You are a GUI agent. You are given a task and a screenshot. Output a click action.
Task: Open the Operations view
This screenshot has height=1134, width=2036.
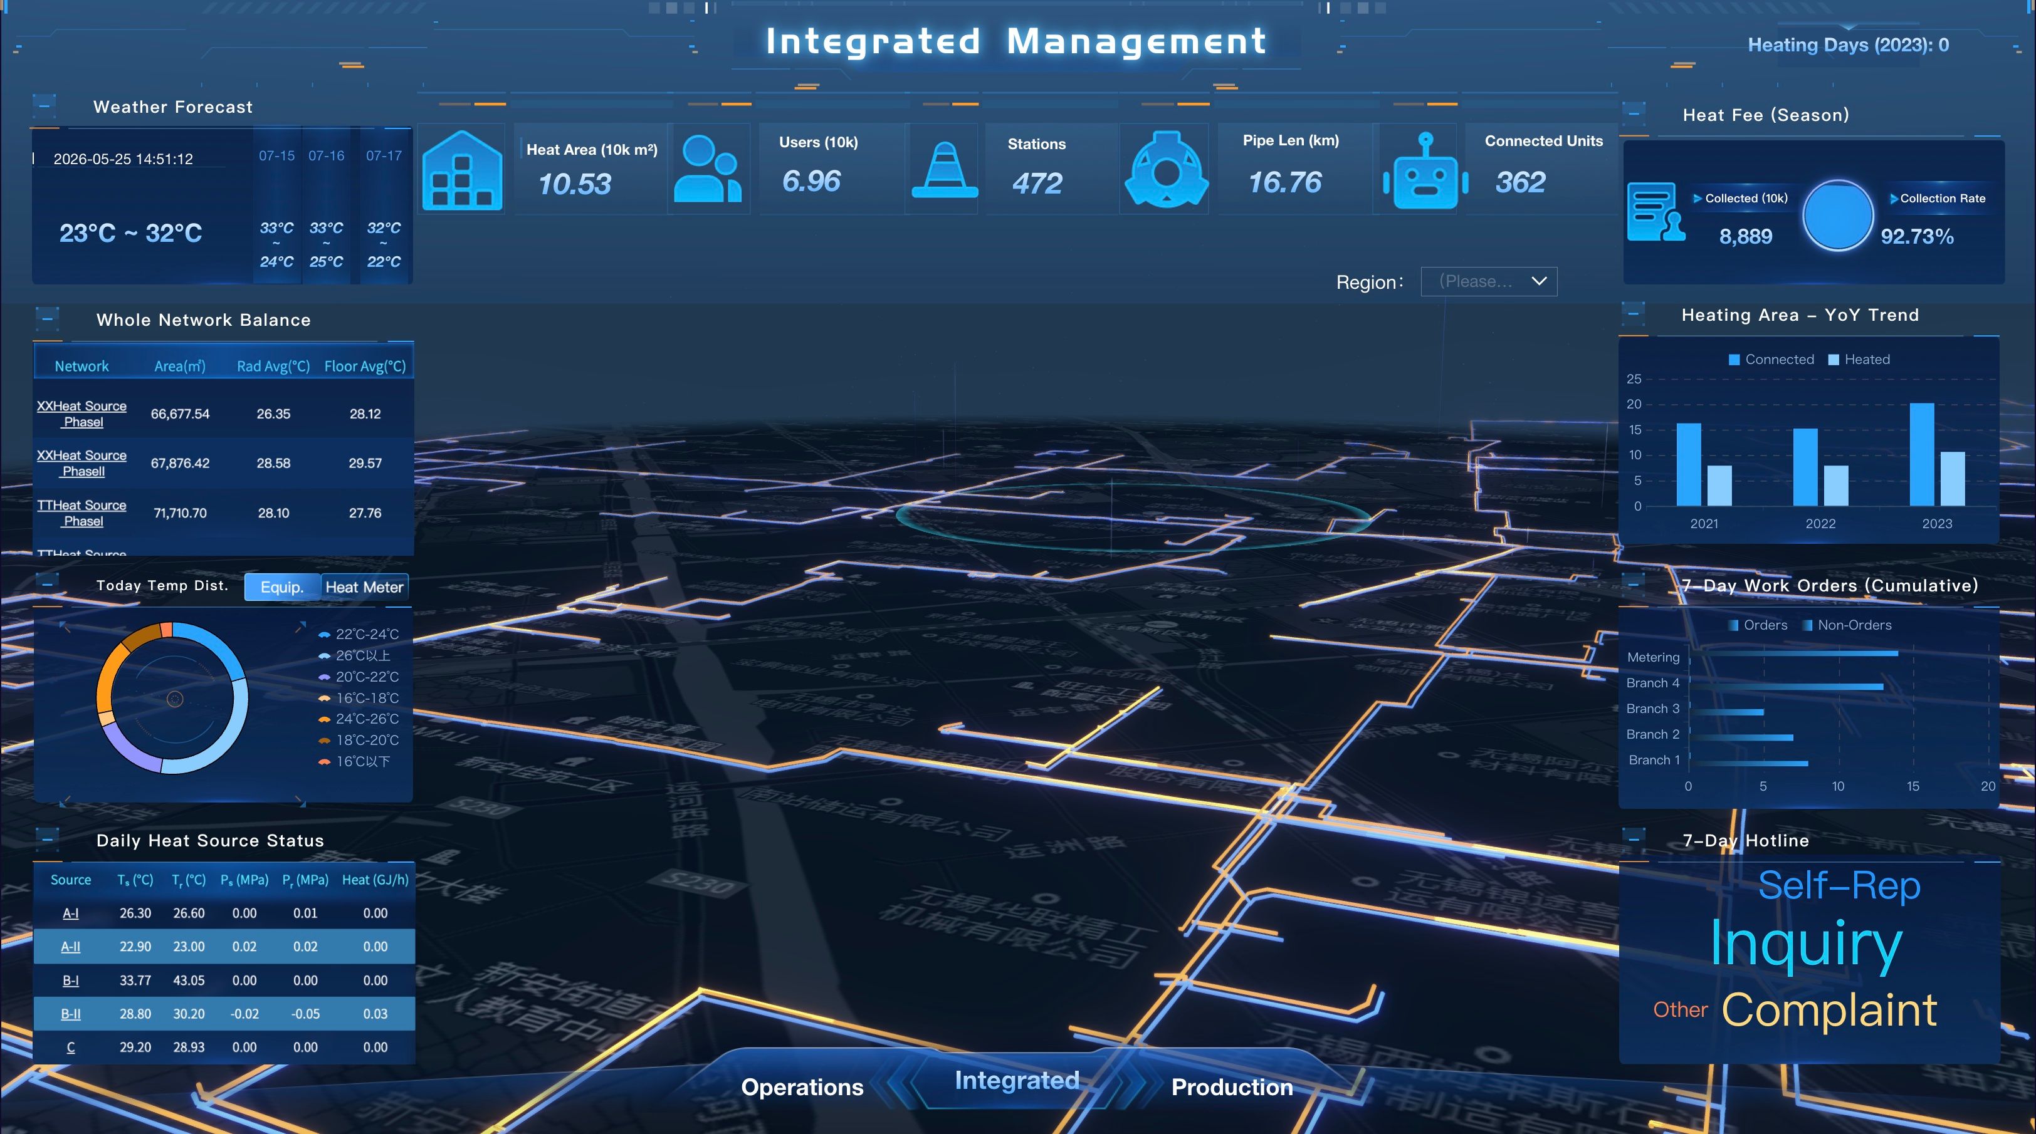coord(802,1086)
